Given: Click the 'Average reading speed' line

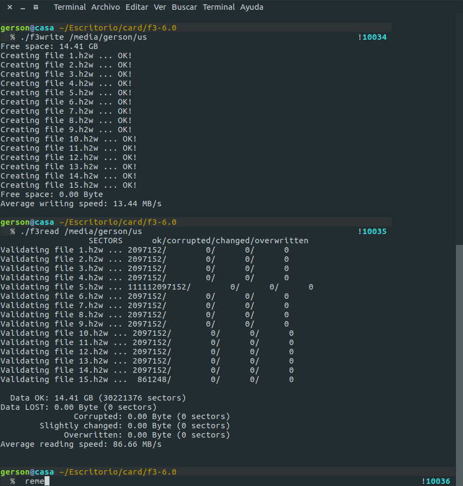Looking at the screenshot, I should click(82, 444).
